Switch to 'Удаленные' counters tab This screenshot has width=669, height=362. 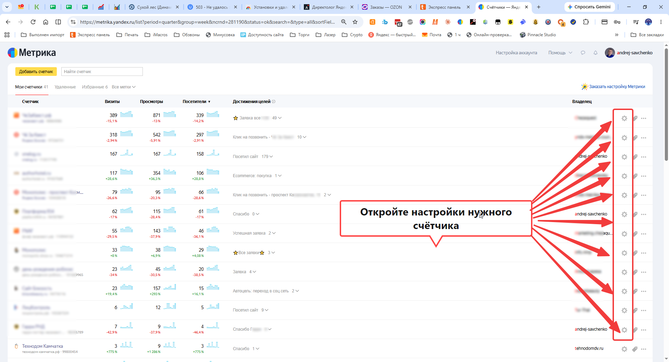65,87
